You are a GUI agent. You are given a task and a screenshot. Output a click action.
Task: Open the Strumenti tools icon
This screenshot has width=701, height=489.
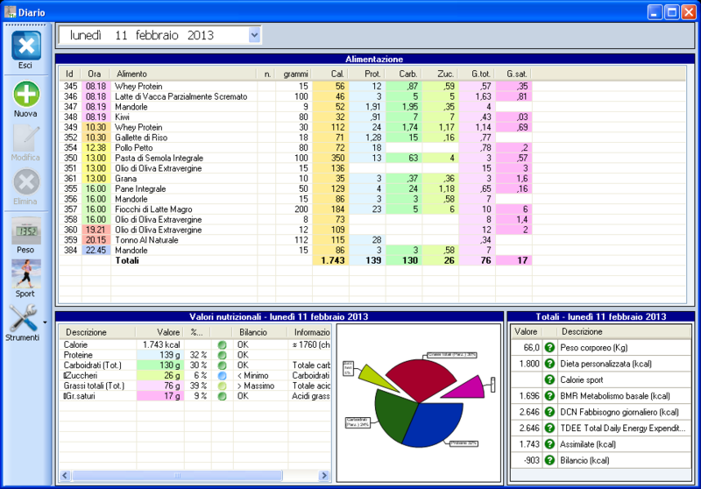pos(24,318)
